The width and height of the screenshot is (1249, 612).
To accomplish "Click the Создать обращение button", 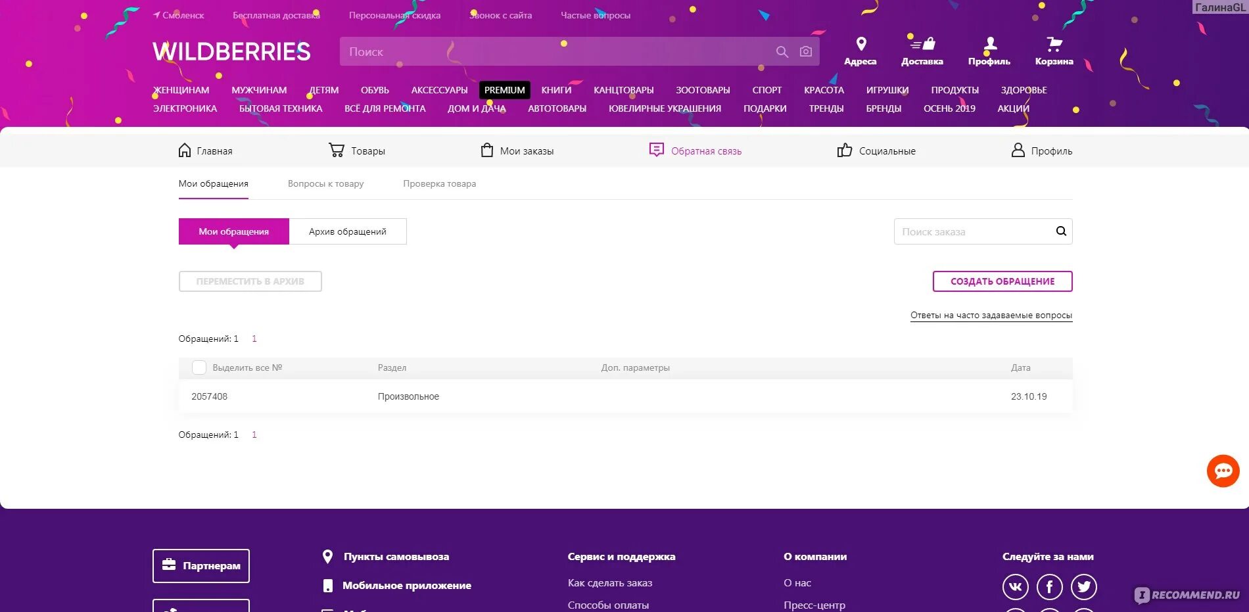I will 1002,281.
